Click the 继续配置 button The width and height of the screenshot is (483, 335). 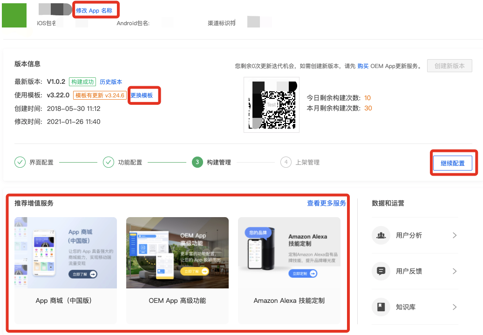tap(452, 163)
